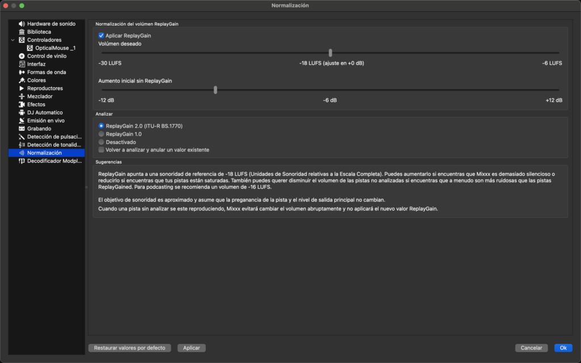Click the Biblioteca library icon
This screenshot has width=581, height=363.
click(22, 32)
